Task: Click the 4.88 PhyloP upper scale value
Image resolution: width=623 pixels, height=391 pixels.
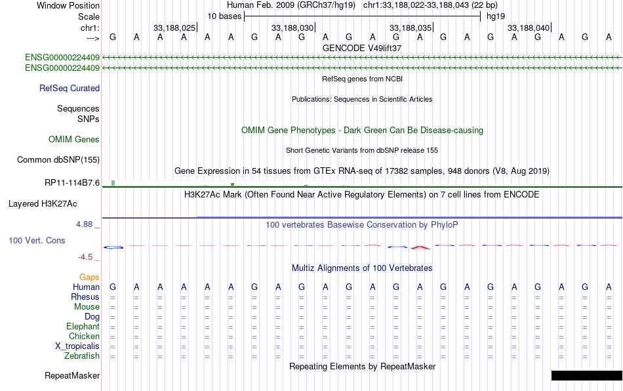Action: (x=84, y=224)
